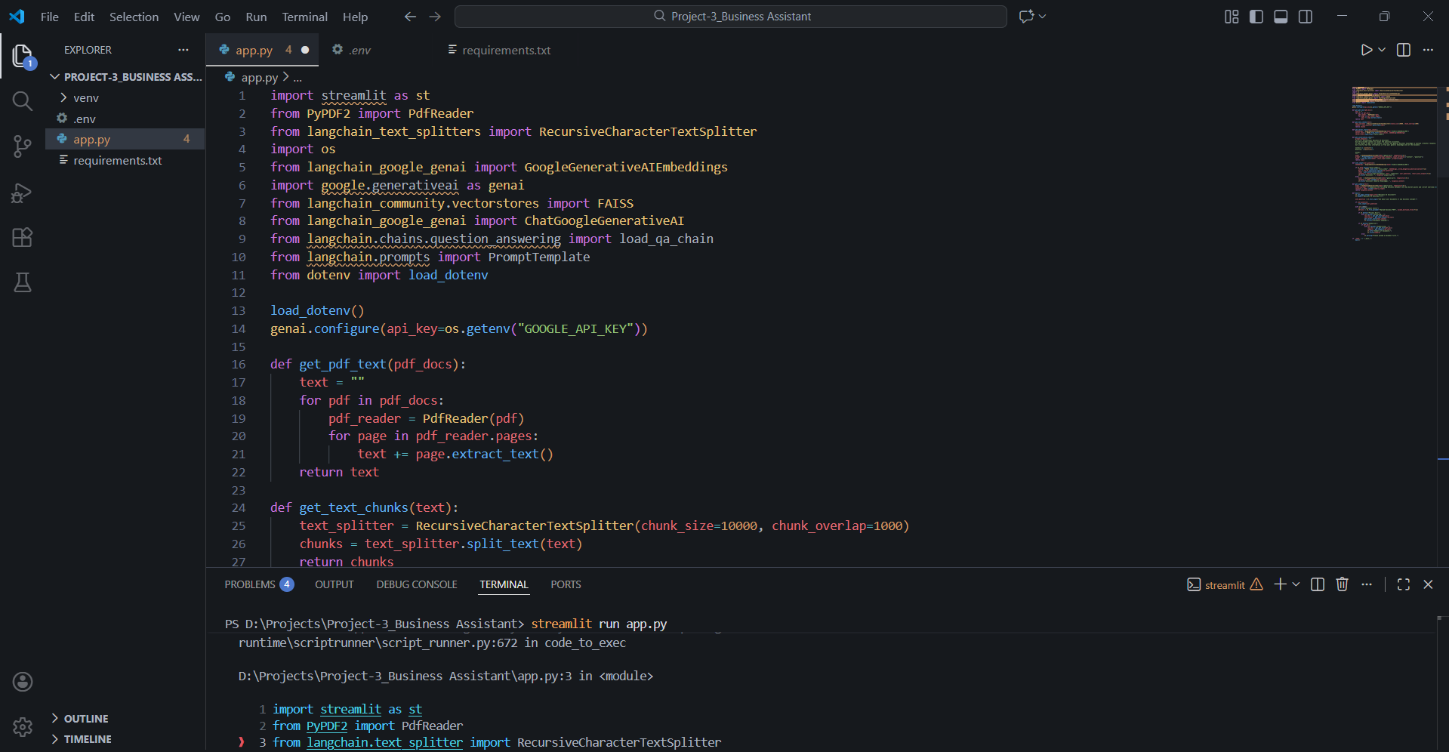Expand the OUTLINE section
Image resolution: width=1449 pixels, height=752 pixels.
pos(85,719)
